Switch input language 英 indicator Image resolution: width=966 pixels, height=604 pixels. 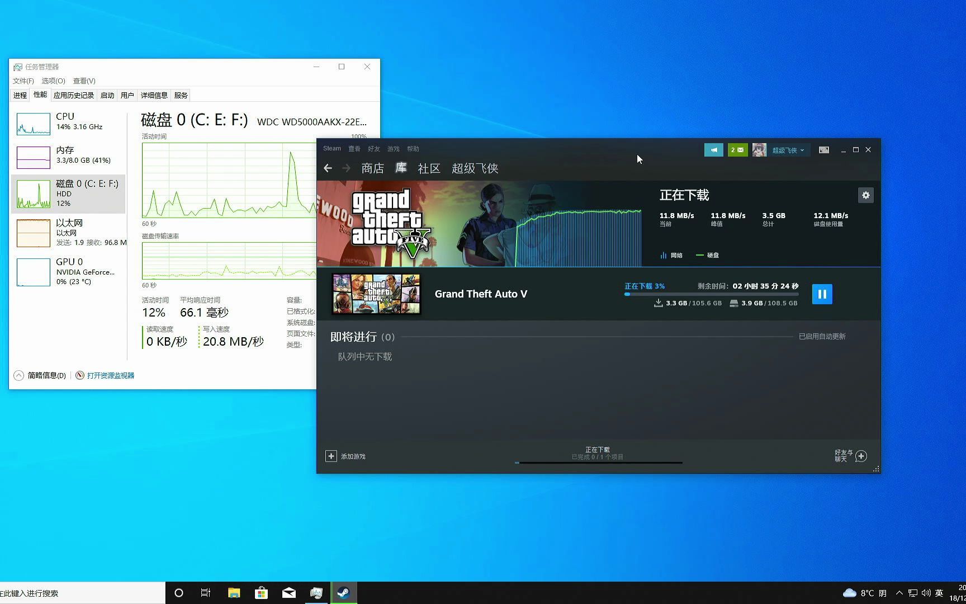[939, 593]
